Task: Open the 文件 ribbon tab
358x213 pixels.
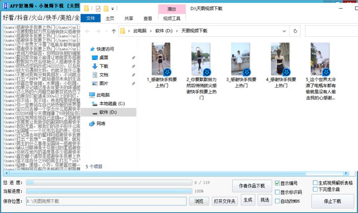Action: (x=90, y=18)
